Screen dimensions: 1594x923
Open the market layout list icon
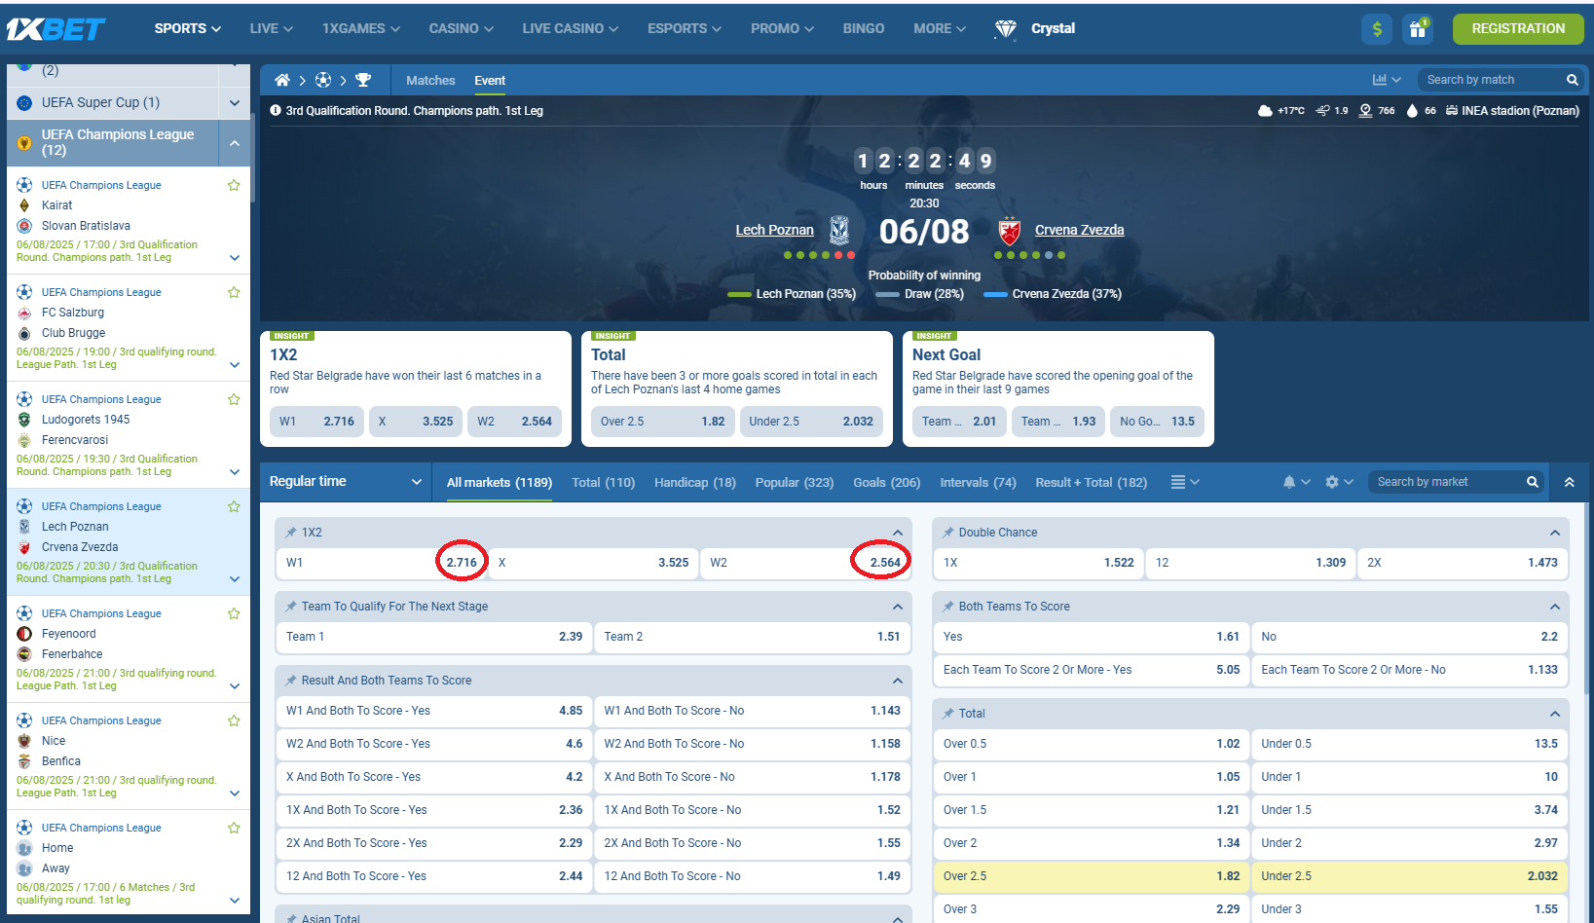pyautogui.click(x=1185, y=482)
